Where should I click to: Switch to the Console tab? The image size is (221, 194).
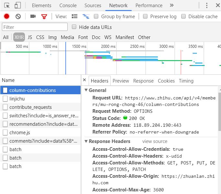68,6
